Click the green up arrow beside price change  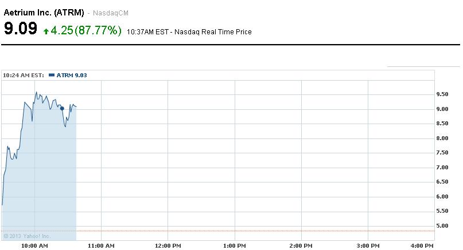(46, 31)
